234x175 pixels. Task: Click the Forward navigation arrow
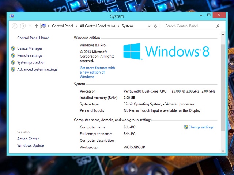point(23,26)
